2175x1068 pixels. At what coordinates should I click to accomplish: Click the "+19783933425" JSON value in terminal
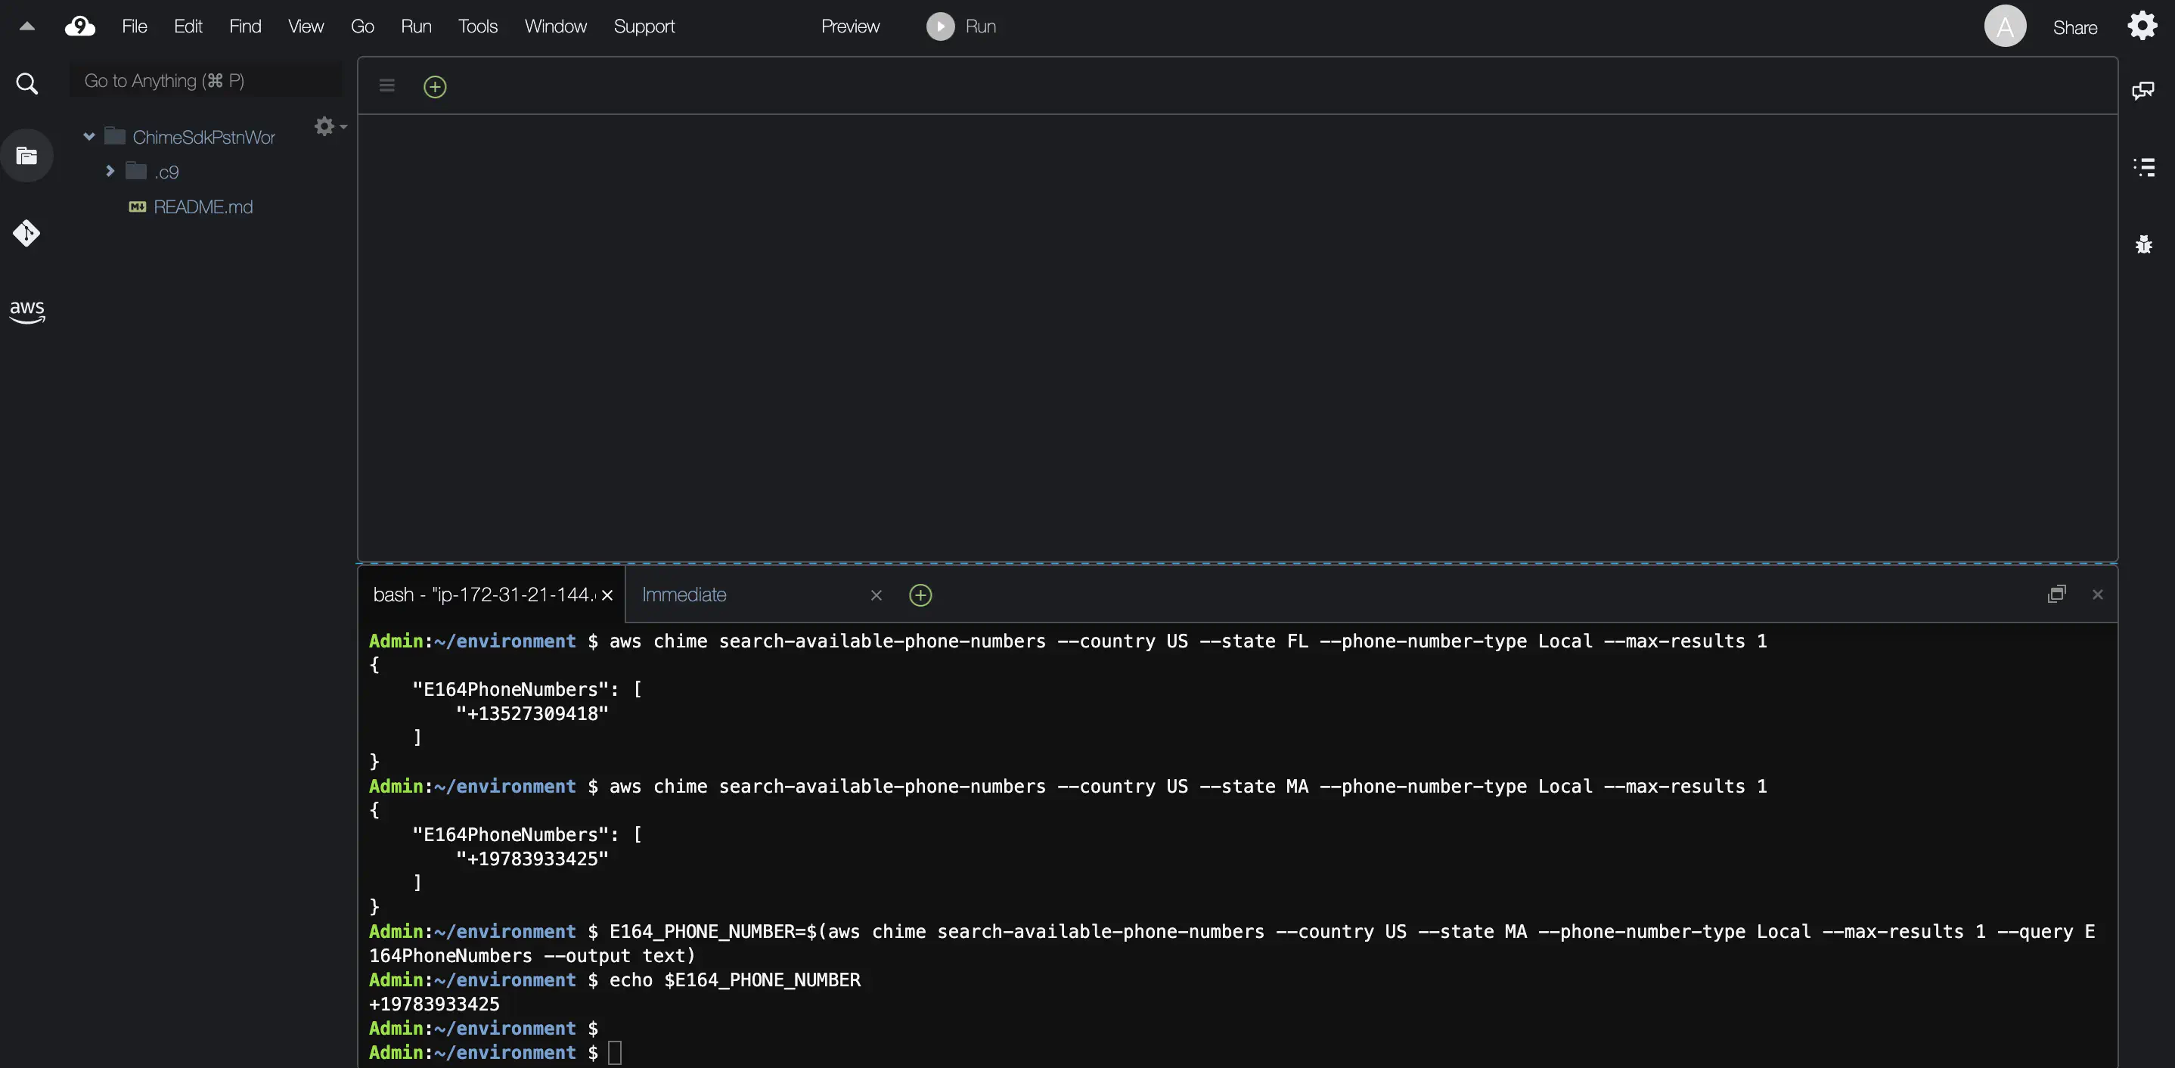pos(532,858)
